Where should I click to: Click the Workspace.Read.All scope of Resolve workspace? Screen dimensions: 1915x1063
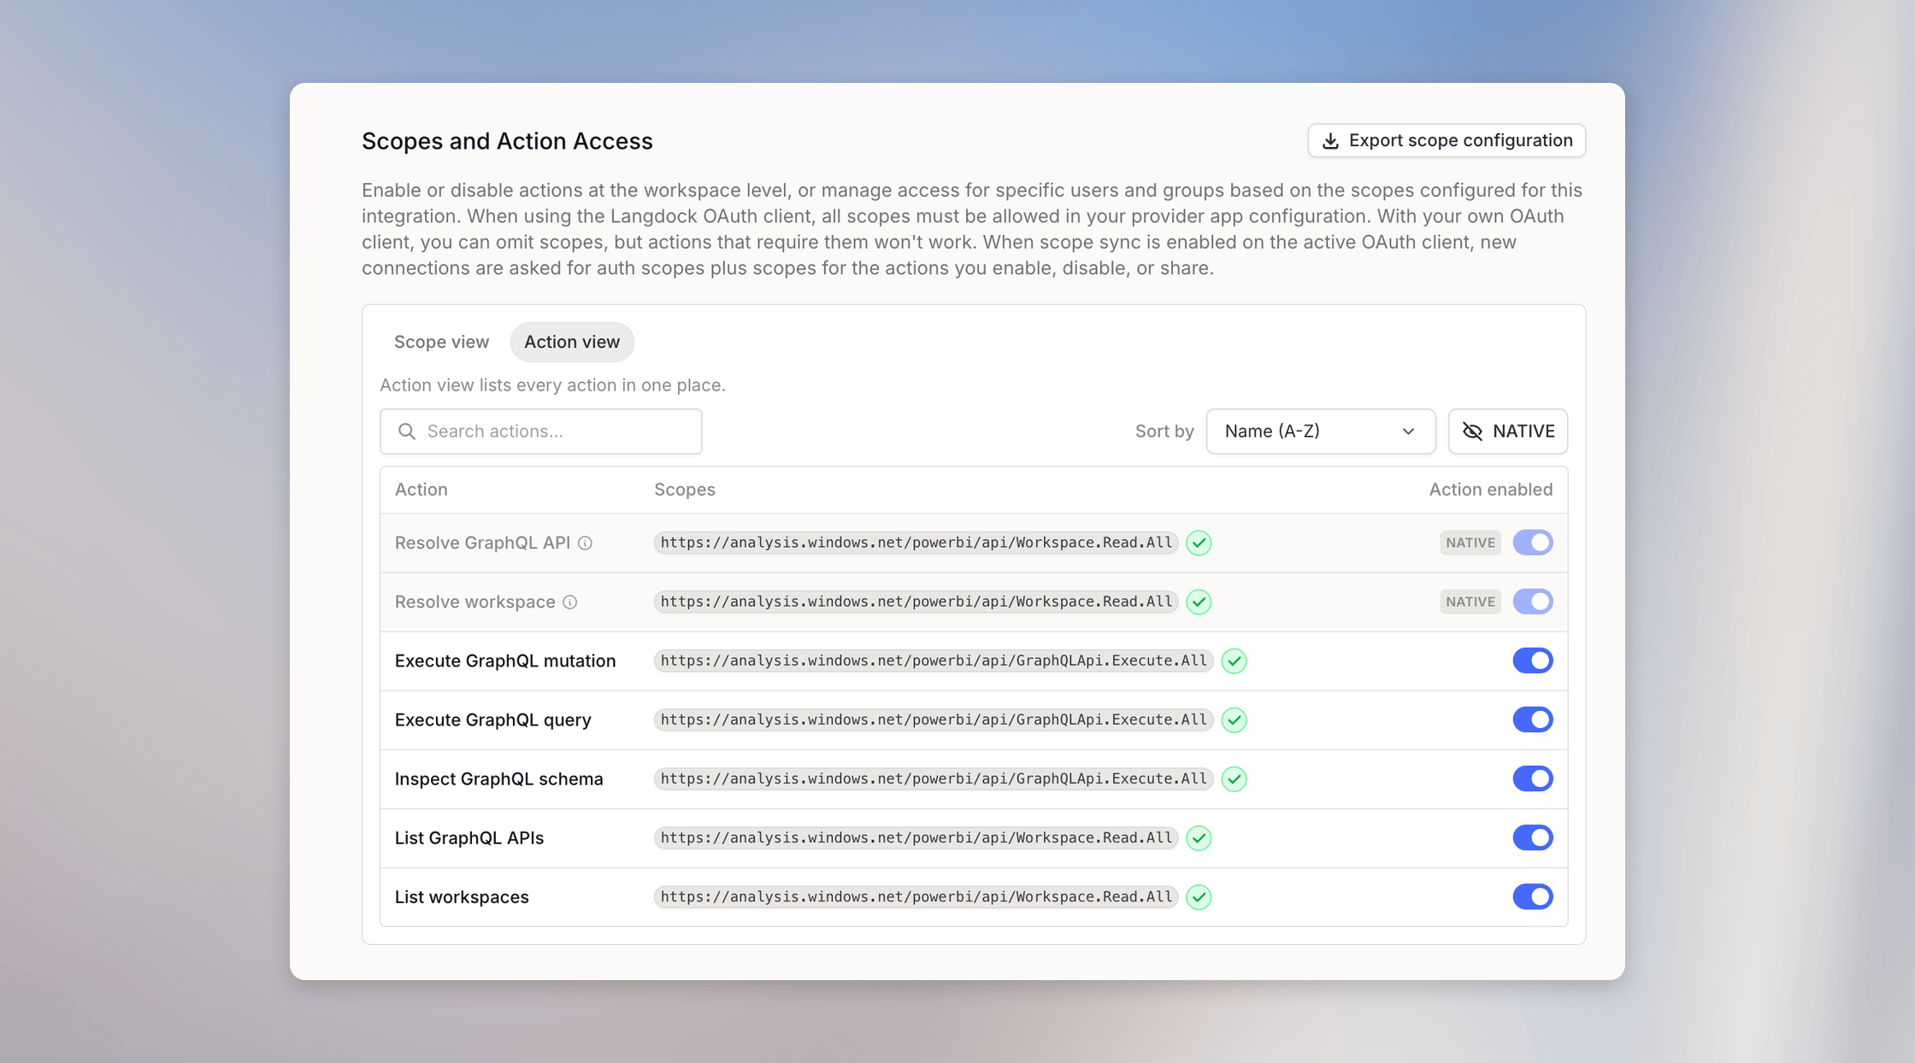coord(916,602)
